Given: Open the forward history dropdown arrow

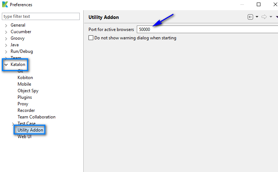Looking at the screenshot, I should tap(271, 17).
